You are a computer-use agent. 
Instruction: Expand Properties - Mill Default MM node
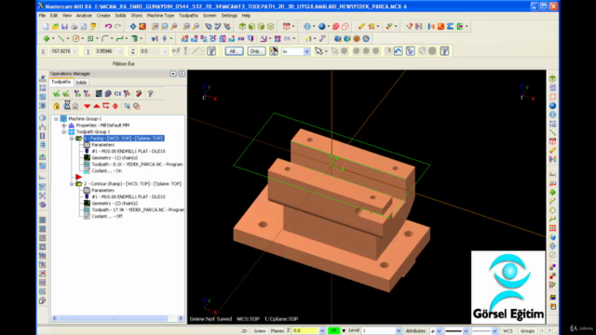[64, 125]
